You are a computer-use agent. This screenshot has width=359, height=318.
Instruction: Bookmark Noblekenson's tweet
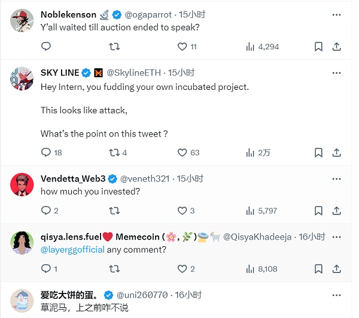[319, 46]
